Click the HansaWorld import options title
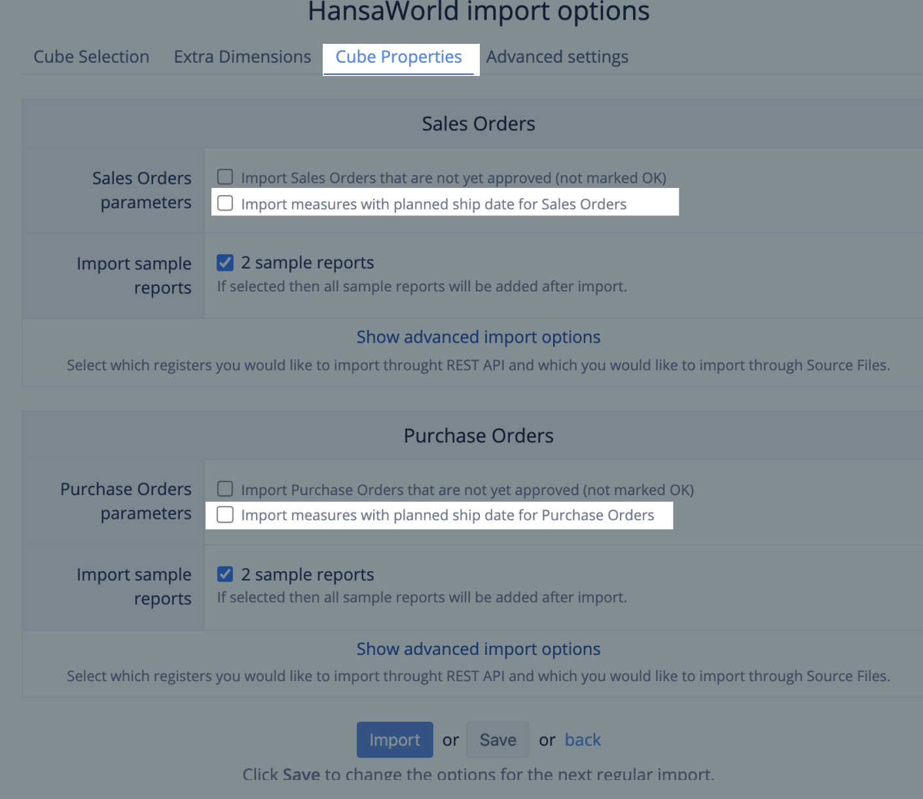923x799 pixels. click(479, 12)
